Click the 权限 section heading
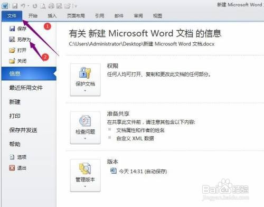This screenshot has height=207, width=264. coord(112,66)
